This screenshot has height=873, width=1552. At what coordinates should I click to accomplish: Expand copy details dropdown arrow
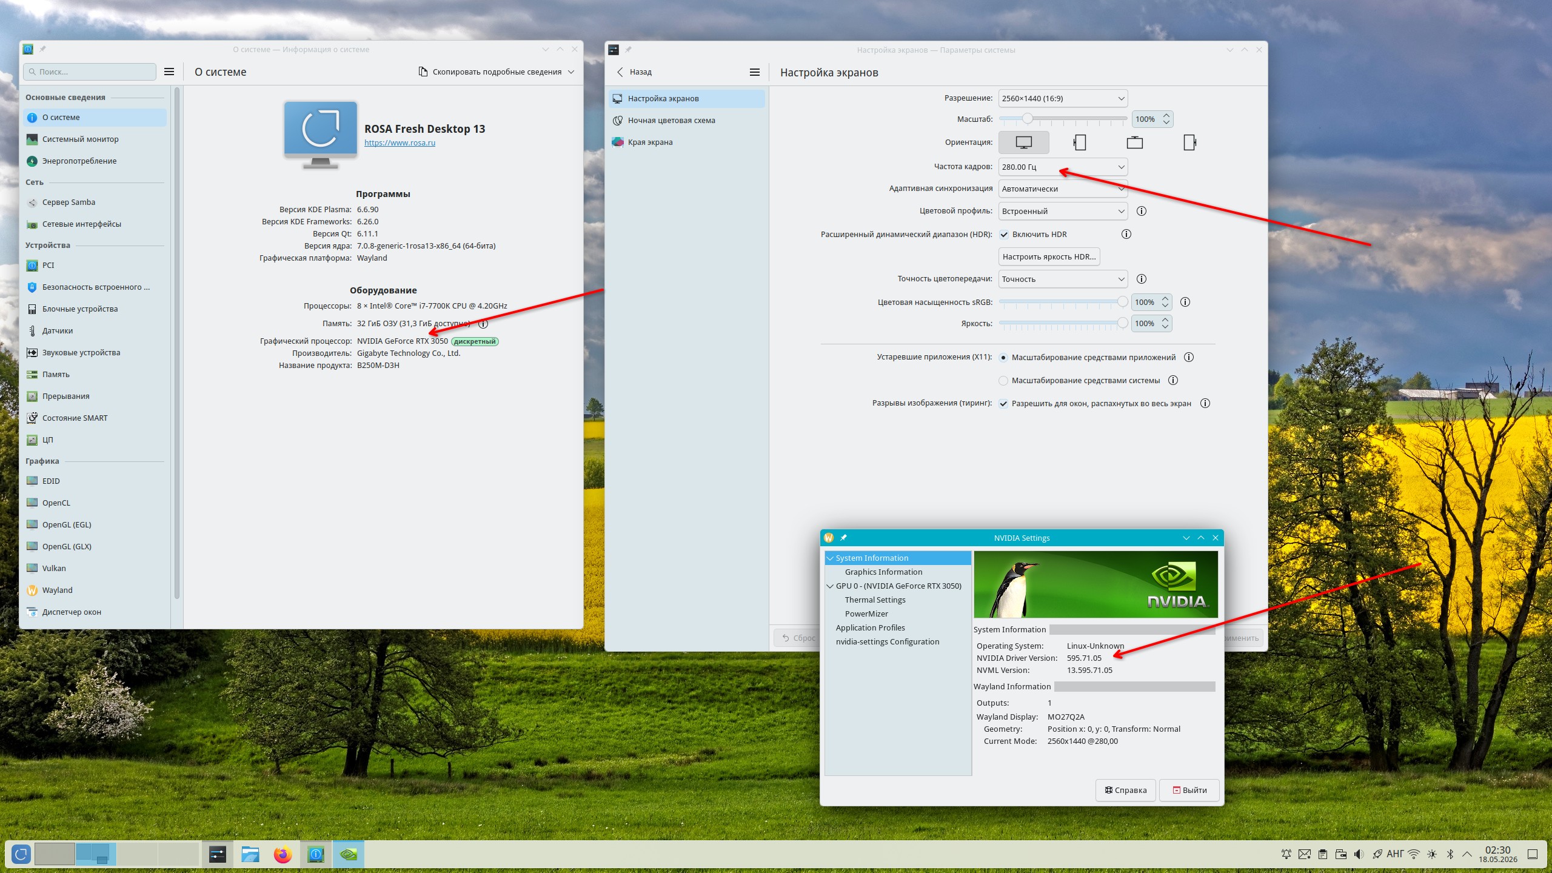[571, 72]
